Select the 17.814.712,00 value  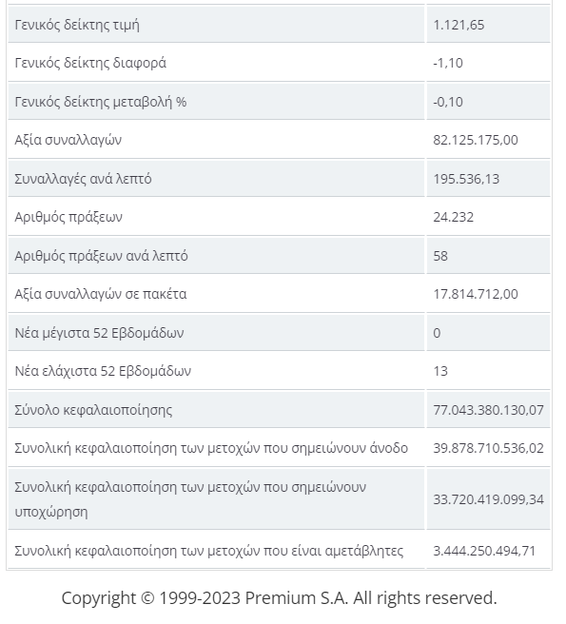(476, 294)
